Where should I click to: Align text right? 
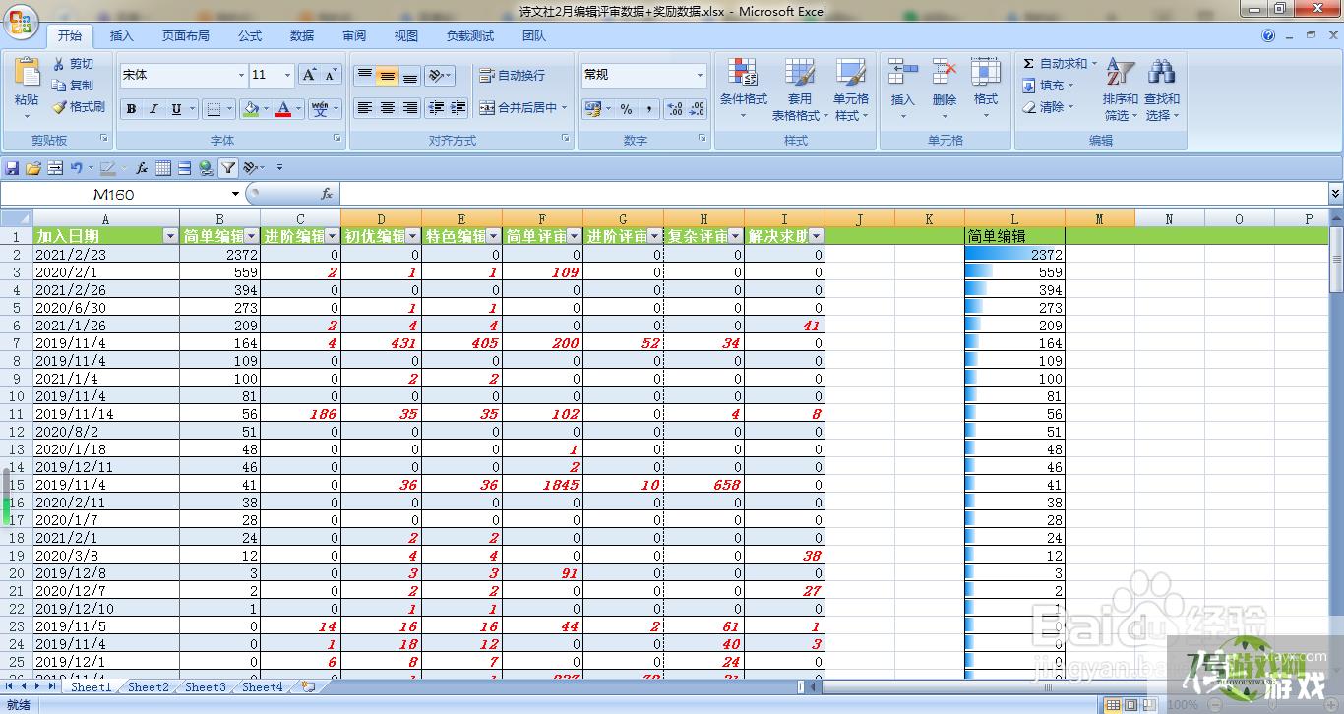tap(410, 108)
